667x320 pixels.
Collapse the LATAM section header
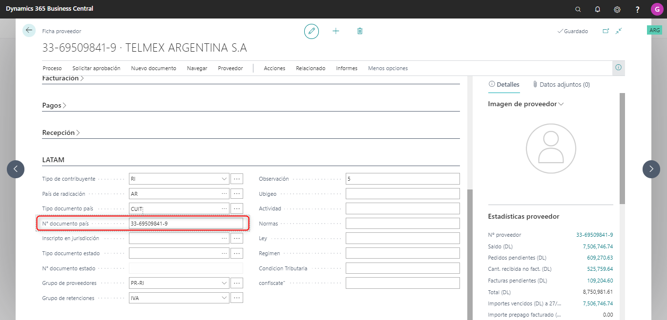[x=53, y=160]
